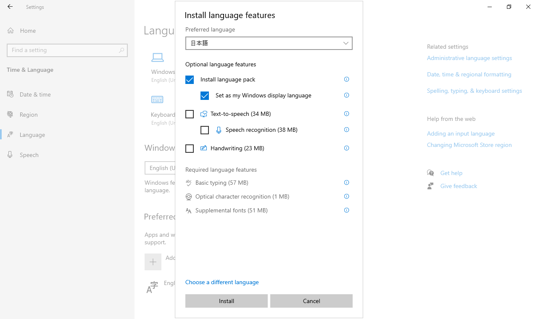This screenshot has width=538, height=319.
Task: Click the Supplemental fonts (51 MB) text
Action: pyautogui.click(x=232, y=210)
